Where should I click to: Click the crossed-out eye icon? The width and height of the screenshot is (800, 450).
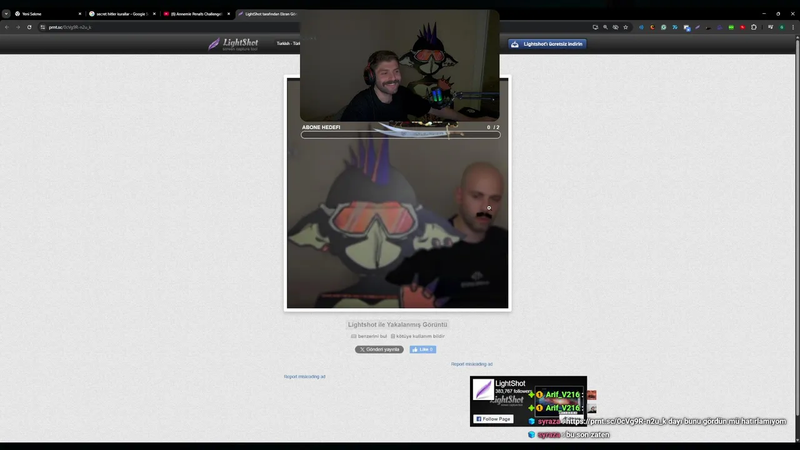pyautogui.click(x=616, y=27)
